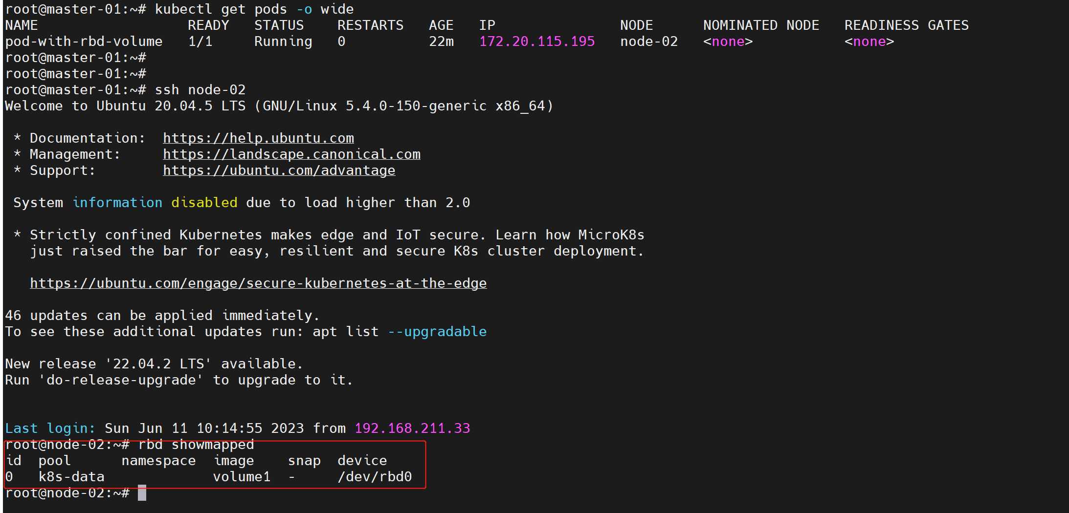Click the 'Welcome to Ubuntu 20.04.5 LTS' line
Screen dimensions: 1069x513
tap(279, 106)
